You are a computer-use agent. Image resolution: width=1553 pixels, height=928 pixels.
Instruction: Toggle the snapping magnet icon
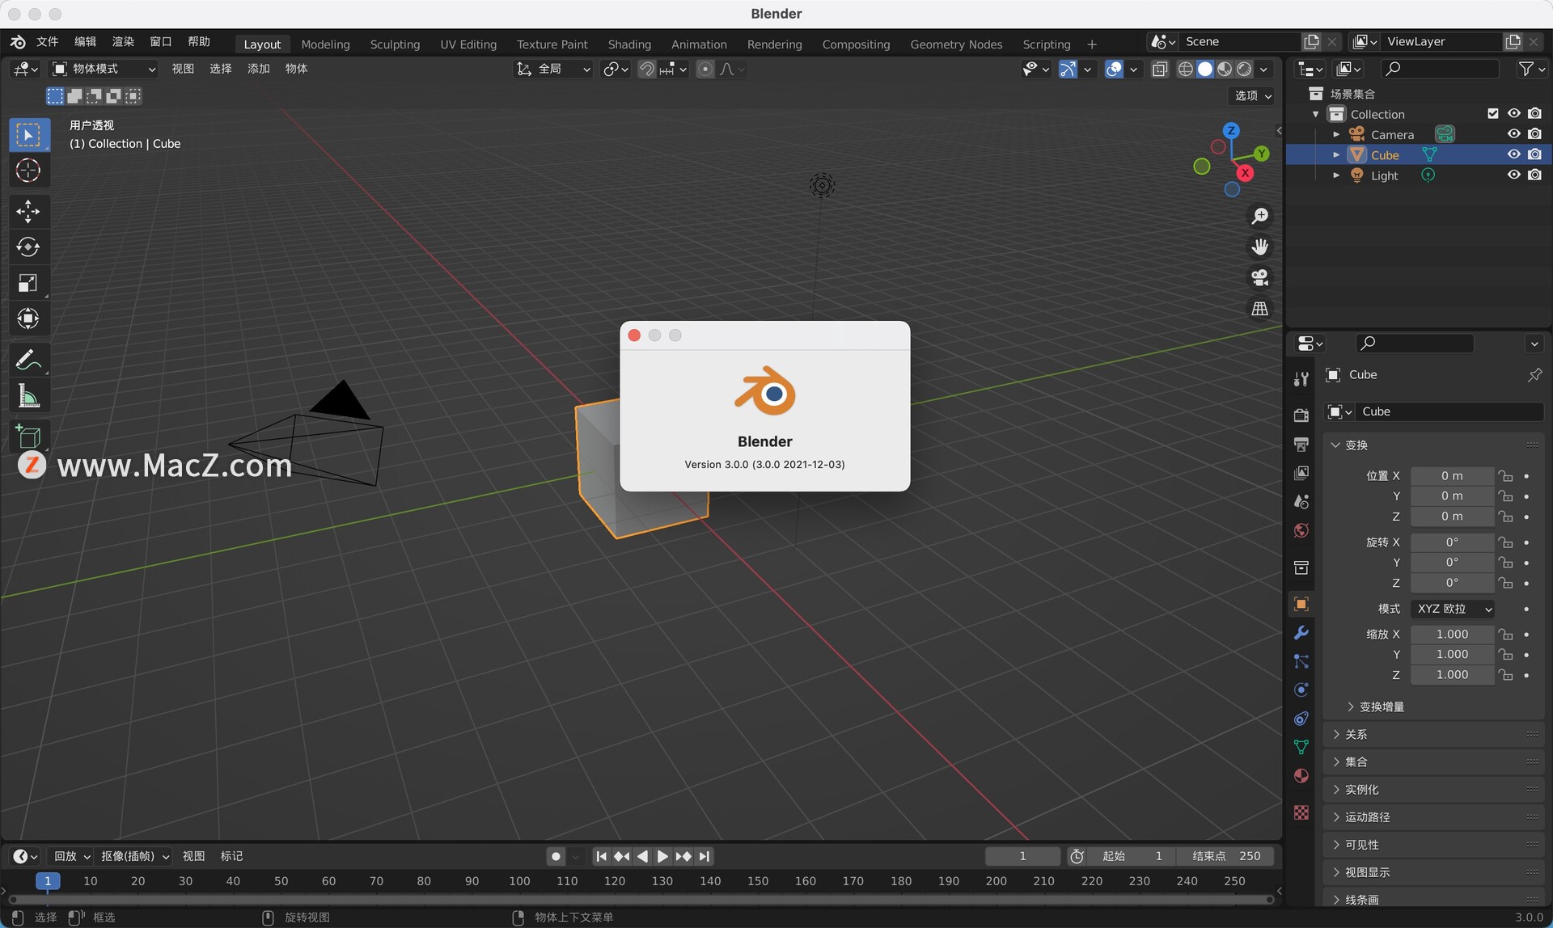click(x=646, y=70)
